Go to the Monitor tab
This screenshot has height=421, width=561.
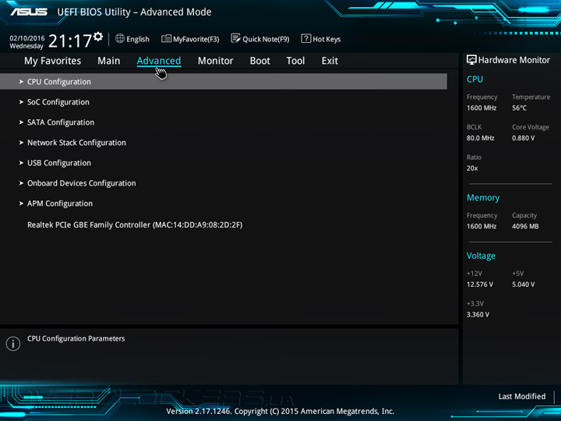tap(215, 61)
